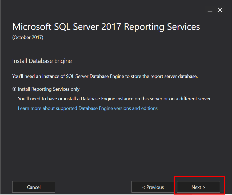Click the "(October 2017)" release date text
This screenshot has height=195, width=232.
(28, 37)
